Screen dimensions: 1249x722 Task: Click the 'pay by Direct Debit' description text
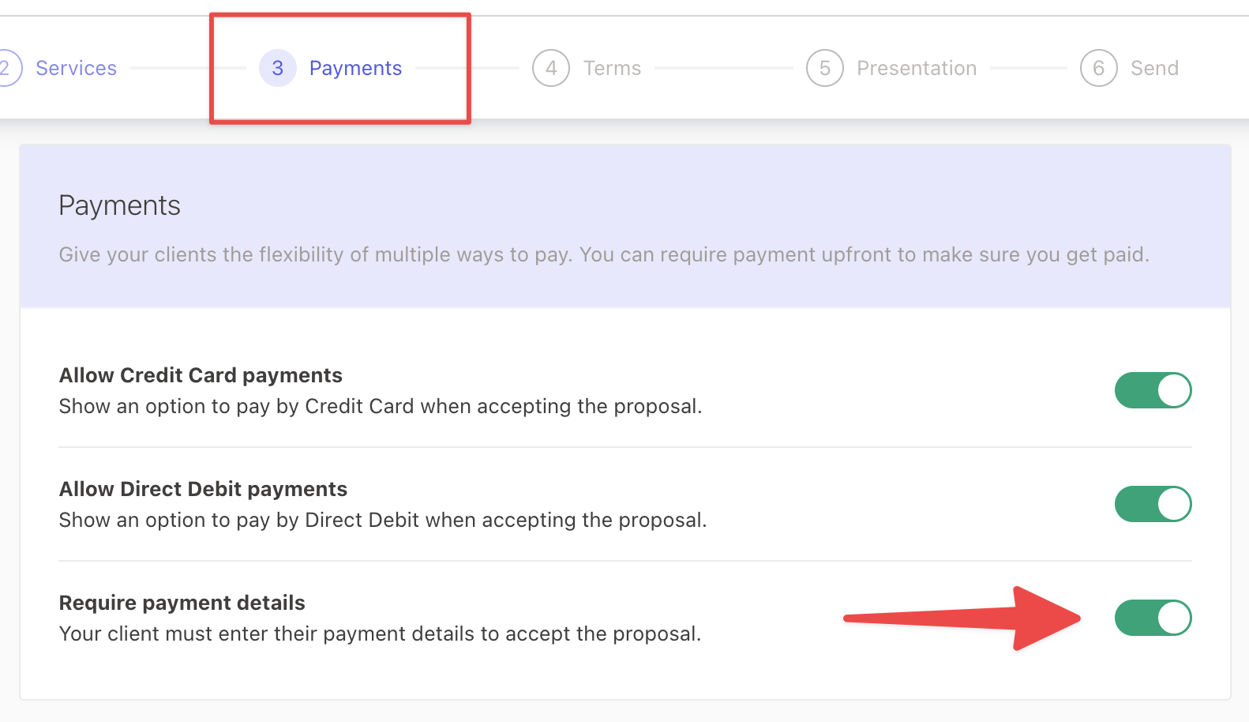[x=382, y=520]
